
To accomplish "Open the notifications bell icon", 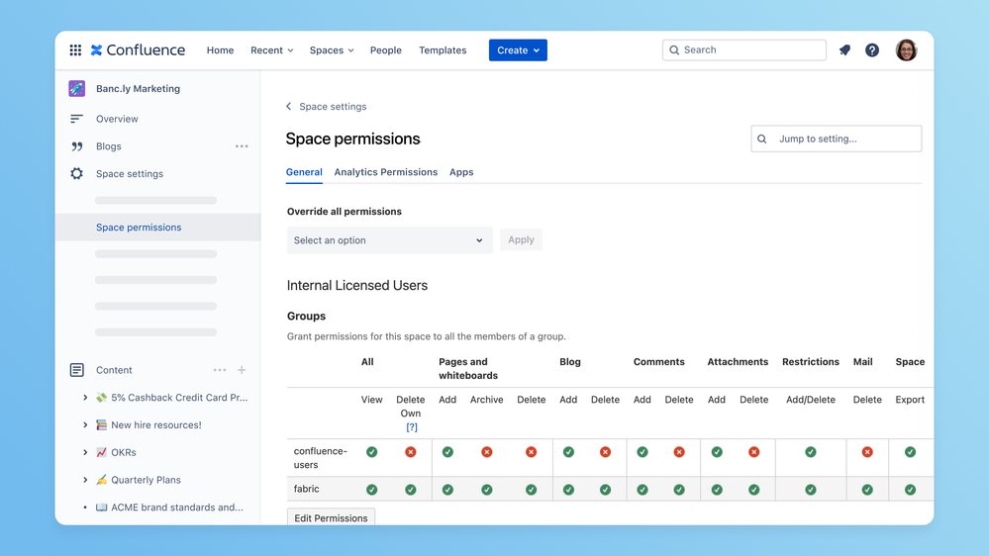I will click(844, 49).
